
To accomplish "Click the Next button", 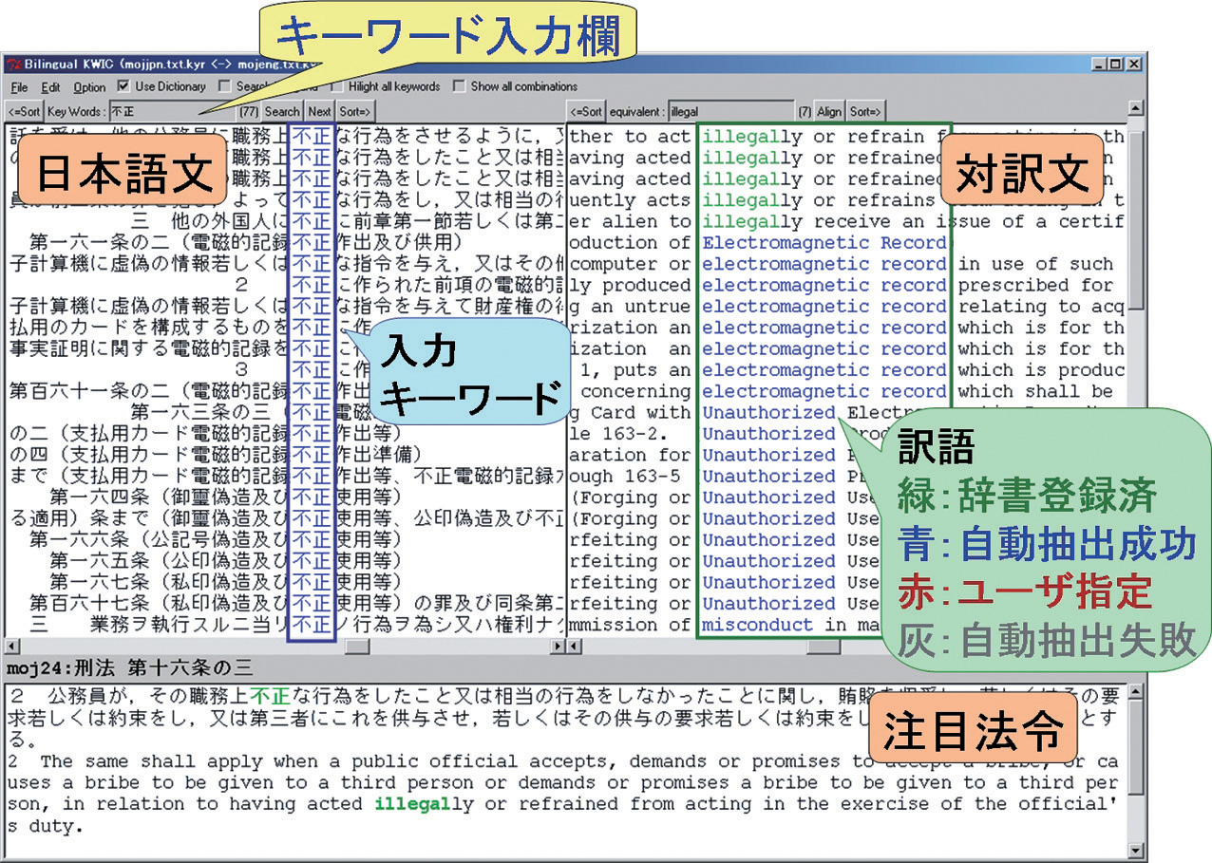I will point(319,111).
